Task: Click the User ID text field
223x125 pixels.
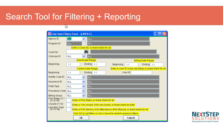Action: click(x=141, y=73)
